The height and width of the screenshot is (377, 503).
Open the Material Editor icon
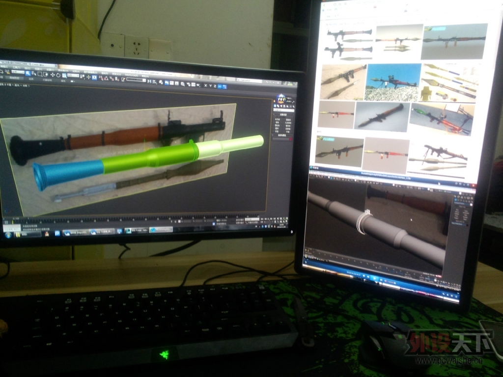[183, 84]
